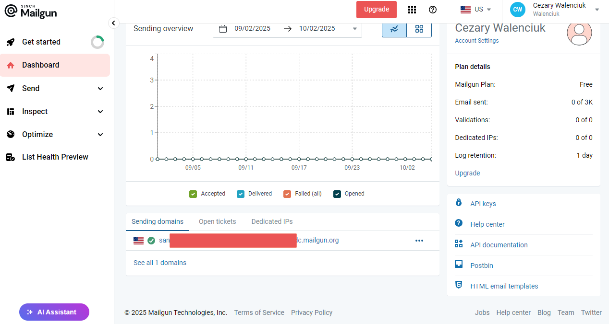Image resolution: width=609 pixels, height=324 pixels.
Task: Click the HTML email templates link text
Action: [504, 286]
